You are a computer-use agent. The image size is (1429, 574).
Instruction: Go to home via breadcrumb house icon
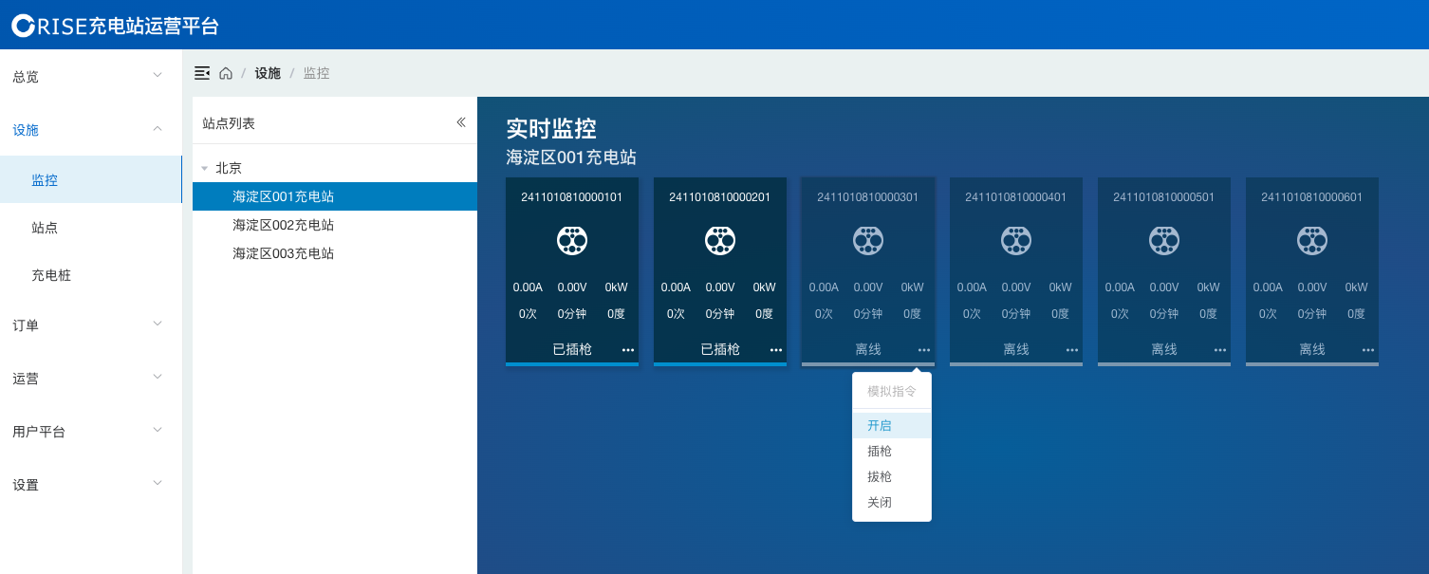click(226, 73)
